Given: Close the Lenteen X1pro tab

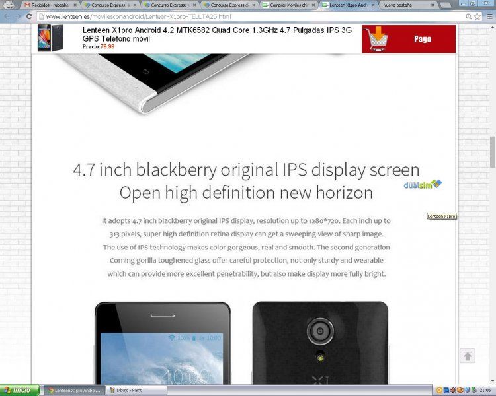Looking at the screenshot, I should [x=373, y=5].
